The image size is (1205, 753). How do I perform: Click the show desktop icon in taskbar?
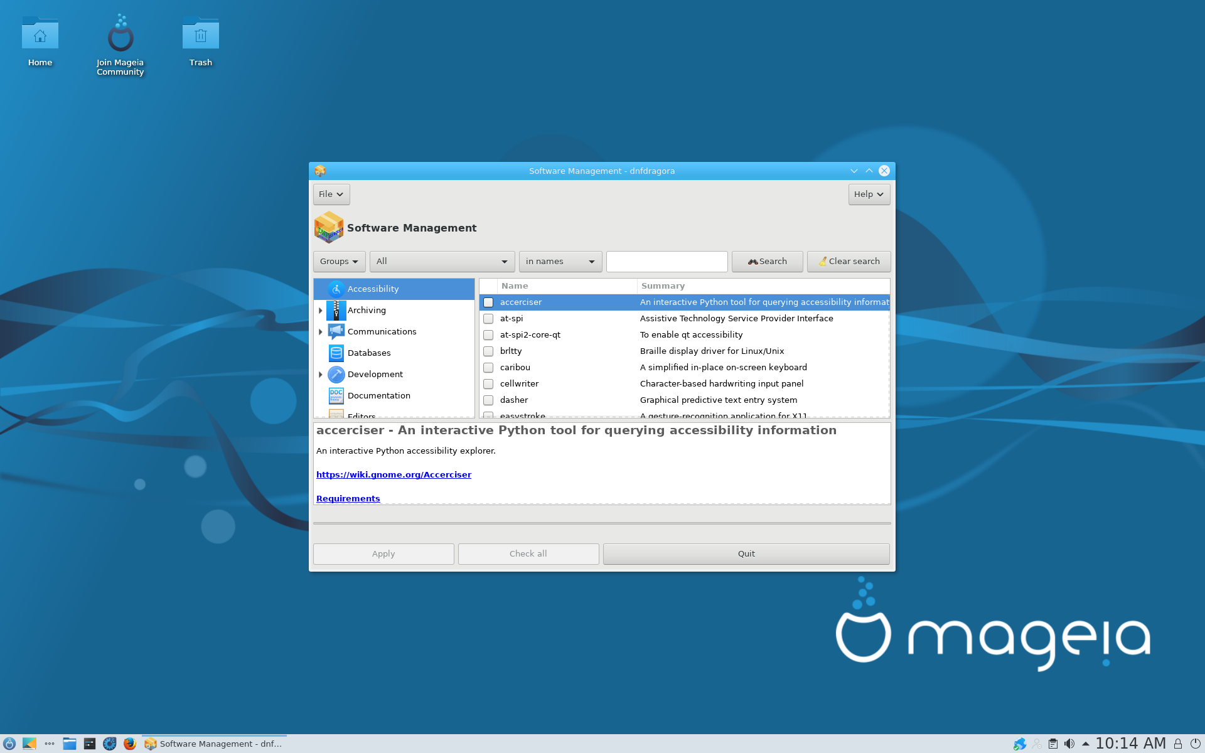pos(29,744)
